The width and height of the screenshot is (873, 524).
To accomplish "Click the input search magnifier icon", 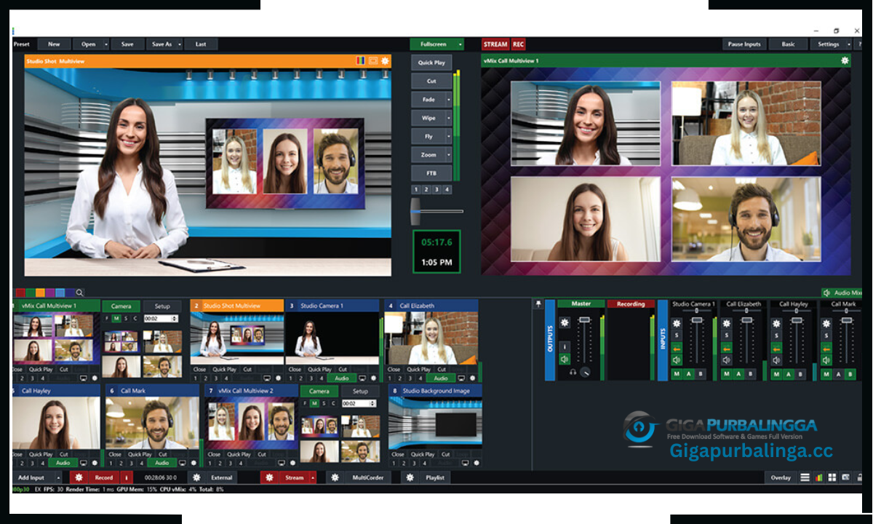I will pyautogui.click(x=79, y=293).
